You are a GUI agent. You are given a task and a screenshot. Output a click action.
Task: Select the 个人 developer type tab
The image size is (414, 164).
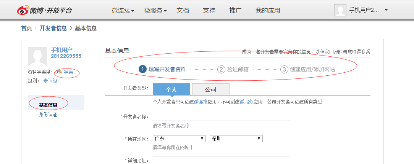171,89
